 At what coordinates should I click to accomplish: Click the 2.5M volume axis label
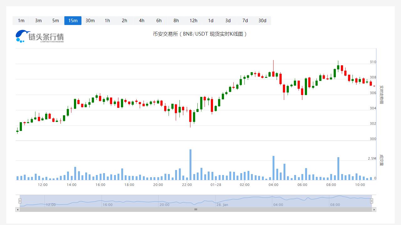[372, 158]
